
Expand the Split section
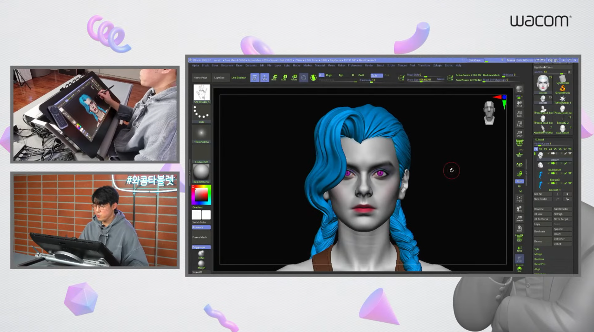[537, 249]
